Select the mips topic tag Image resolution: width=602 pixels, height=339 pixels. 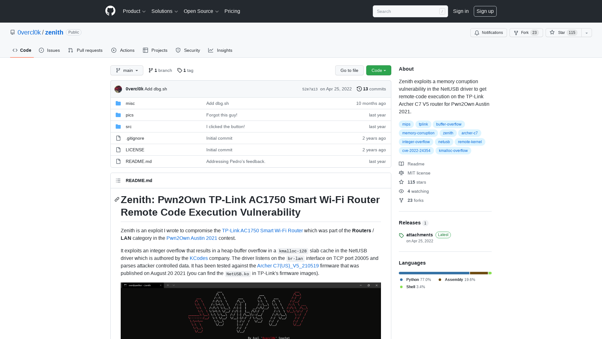coord(406,124)
